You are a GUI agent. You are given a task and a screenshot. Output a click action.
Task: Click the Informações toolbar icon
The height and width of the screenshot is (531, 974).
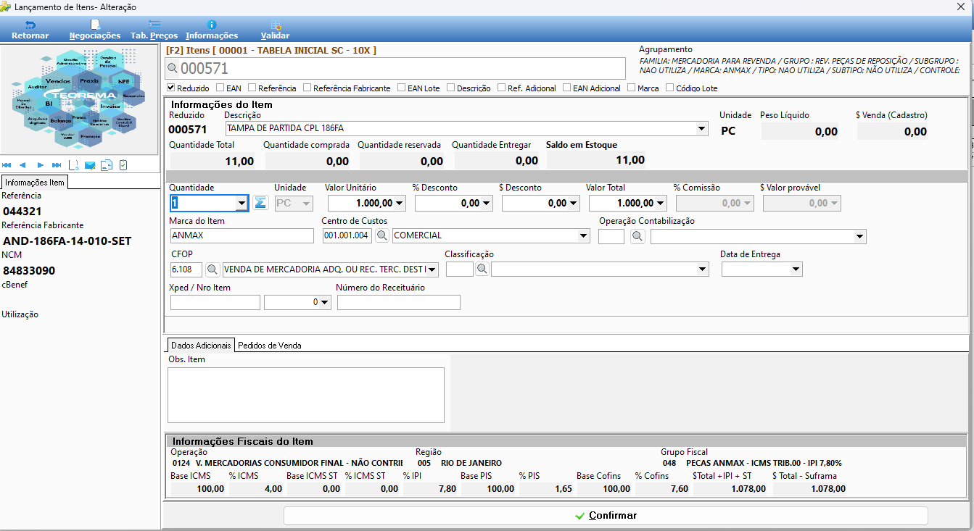[212, 30]
